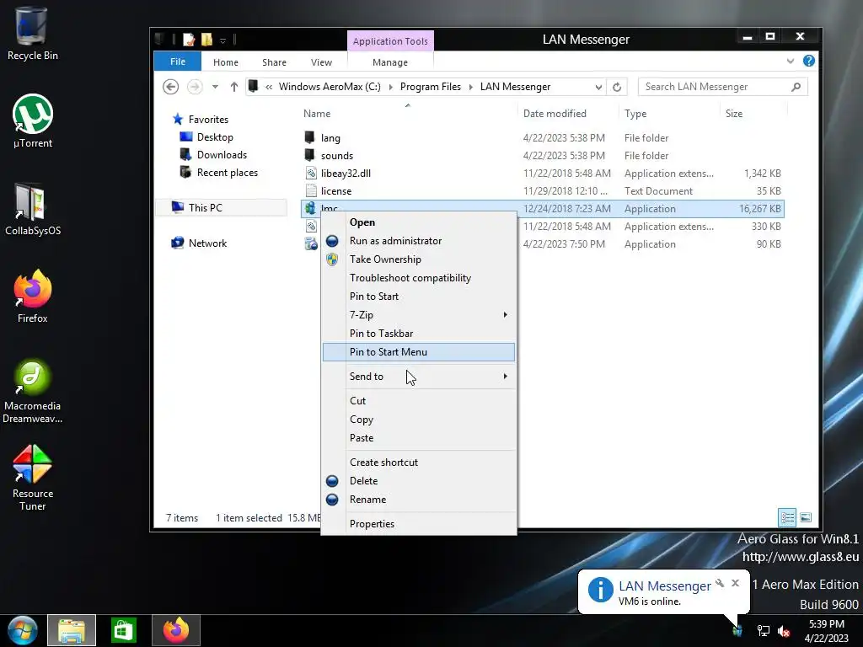Click the network tray icon
The height and width of the screenshot is (647, 863).
[x=764, y=631]
